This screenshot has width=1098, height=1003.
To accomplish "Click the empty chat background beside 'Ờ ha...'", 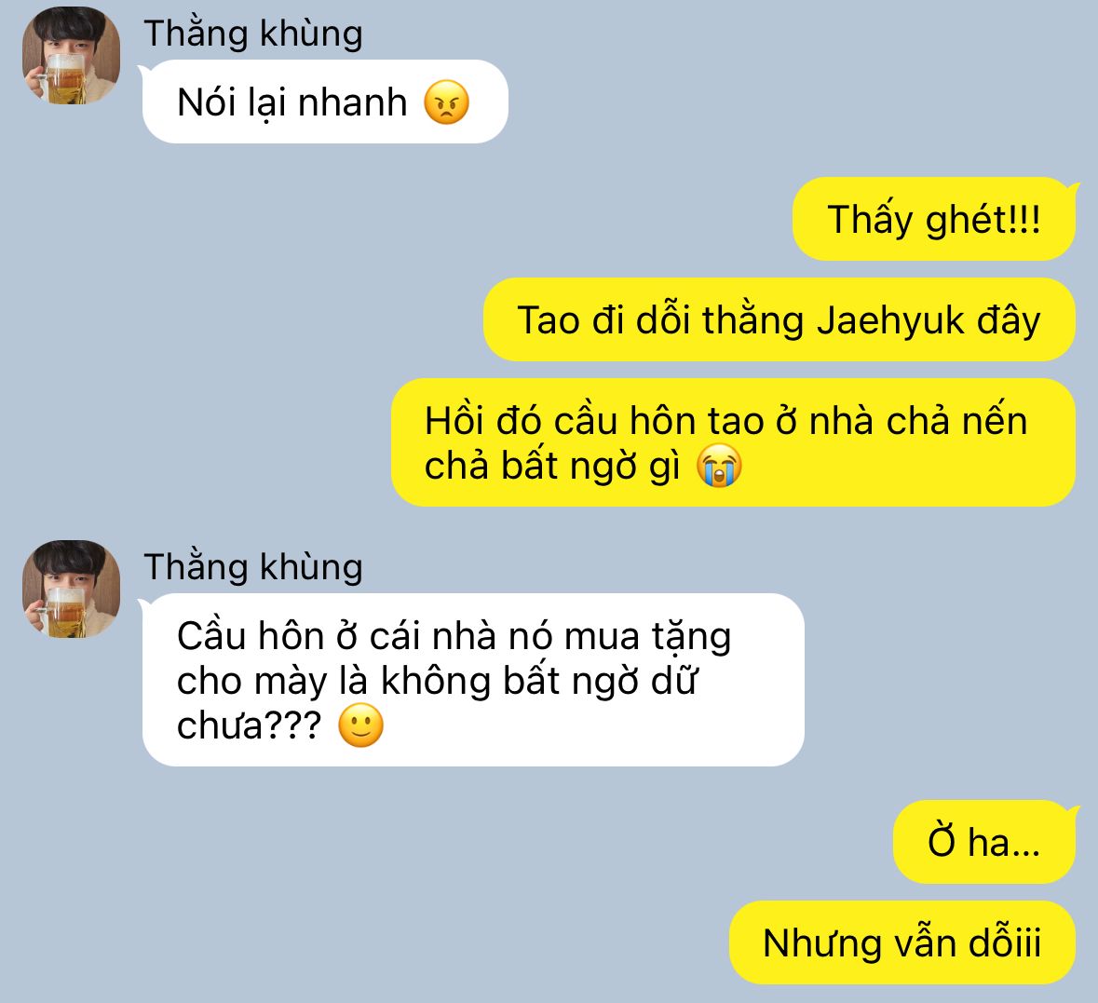I will (490, 842).
